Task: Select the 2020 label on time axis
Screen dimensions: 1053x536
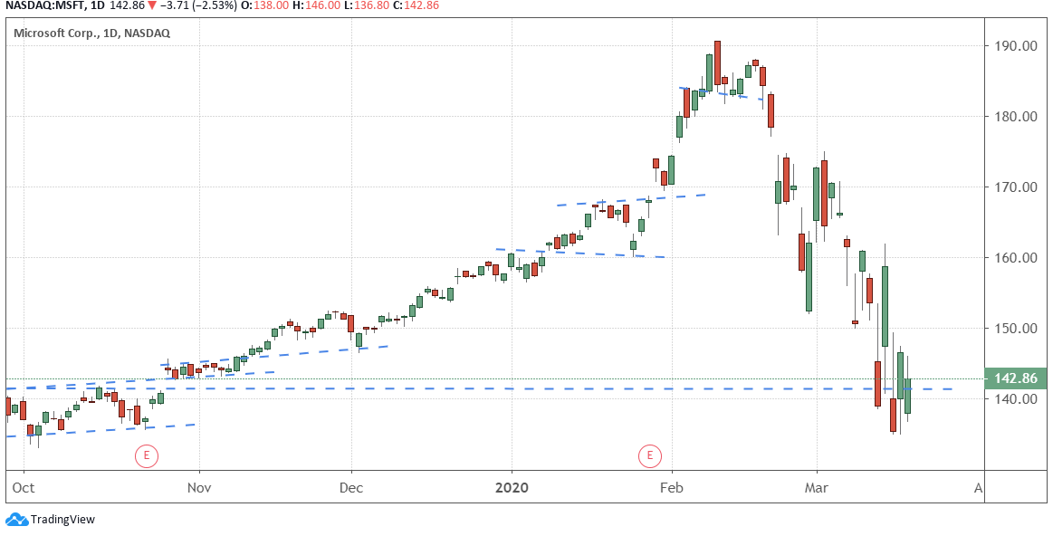Action: [512, 488]
